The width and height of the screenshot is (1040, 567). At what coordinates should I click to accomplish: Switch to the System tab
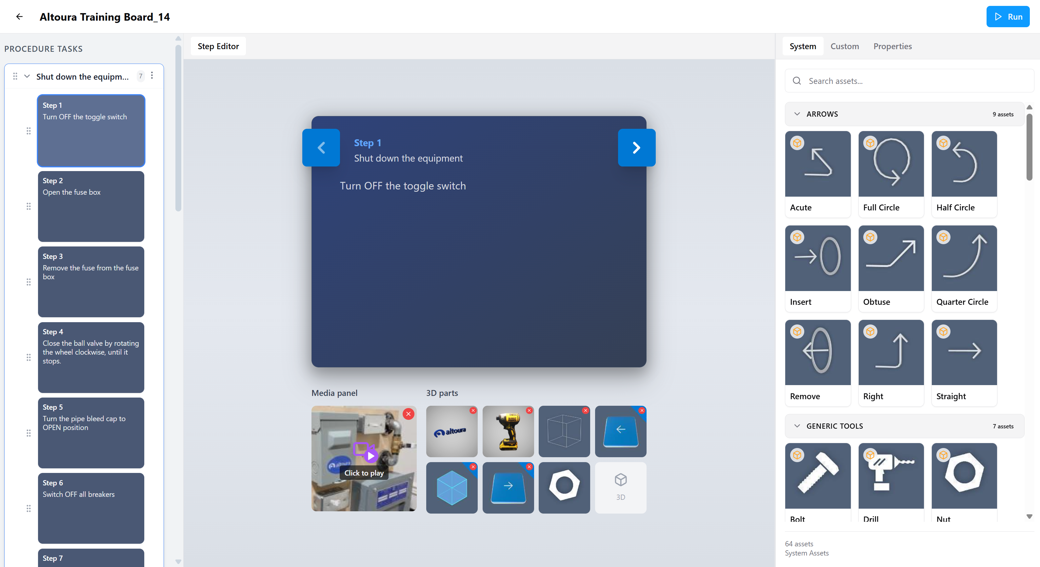click(x=803, y=46)
